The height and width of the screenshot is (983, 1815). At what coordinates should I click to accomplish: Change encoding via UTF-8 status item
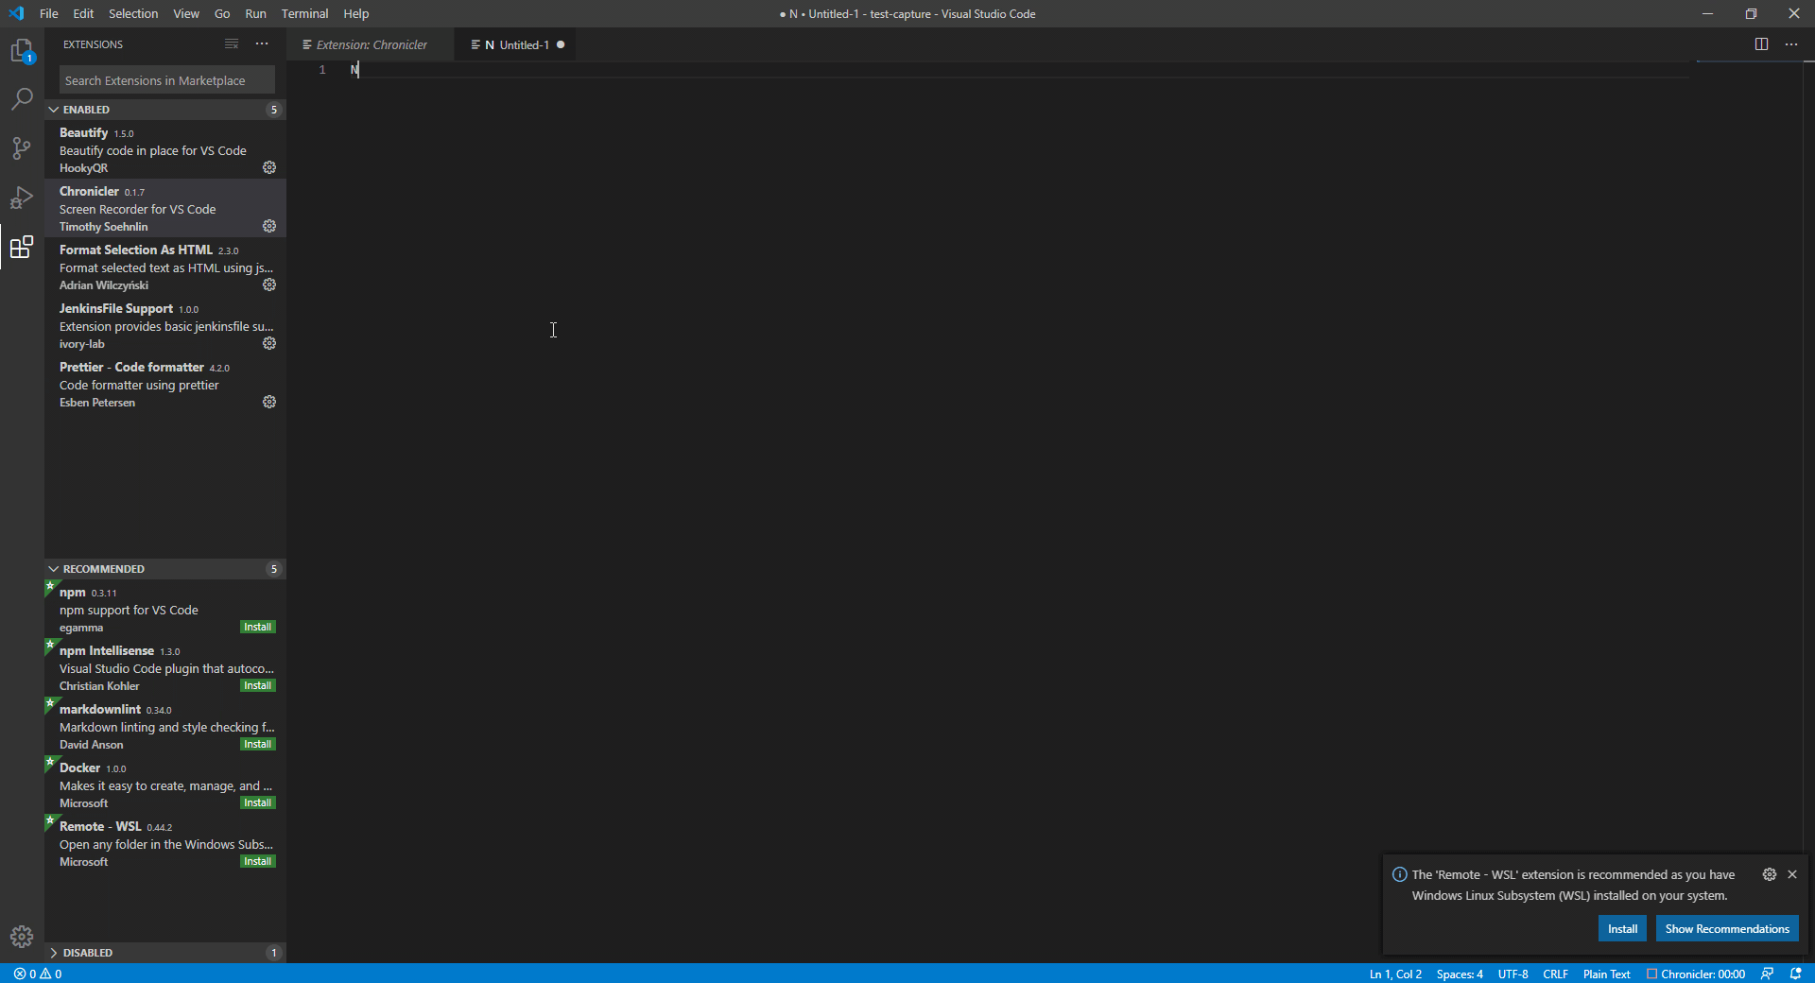1512,974
